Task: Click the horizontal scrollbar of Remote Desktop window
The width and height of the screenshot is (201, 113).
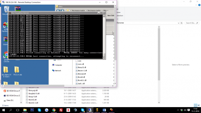Action: coord(34,86)
